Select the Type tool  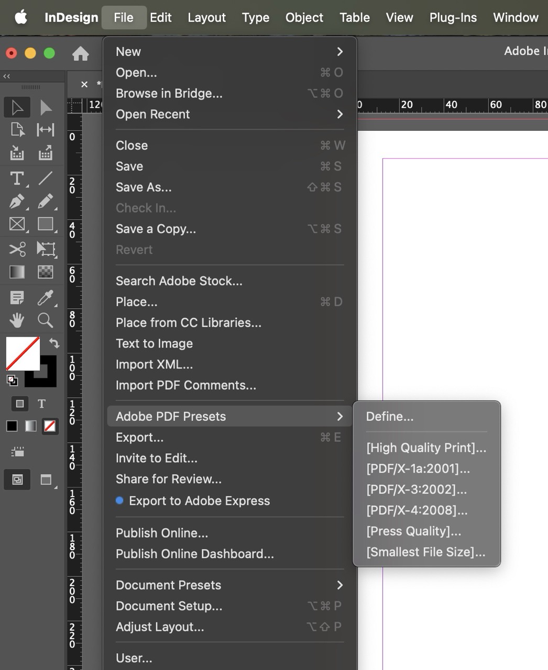tap(17, 178)
